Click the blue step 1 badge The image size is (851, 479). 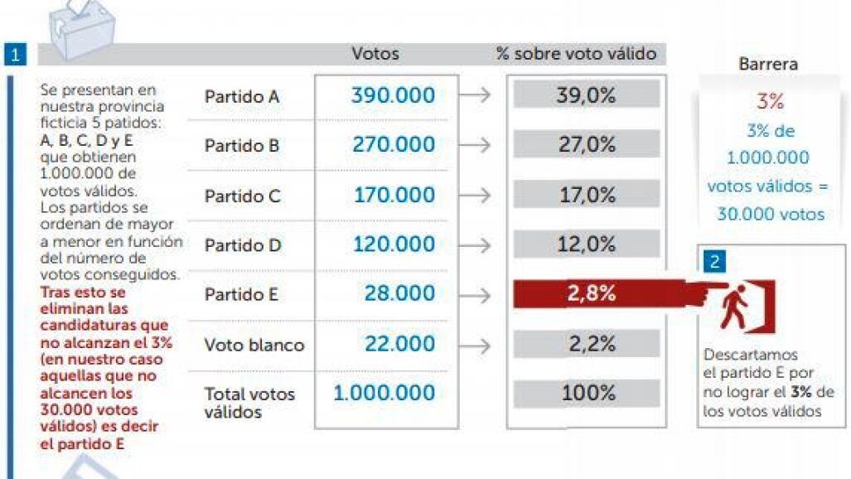pos(17,56)
